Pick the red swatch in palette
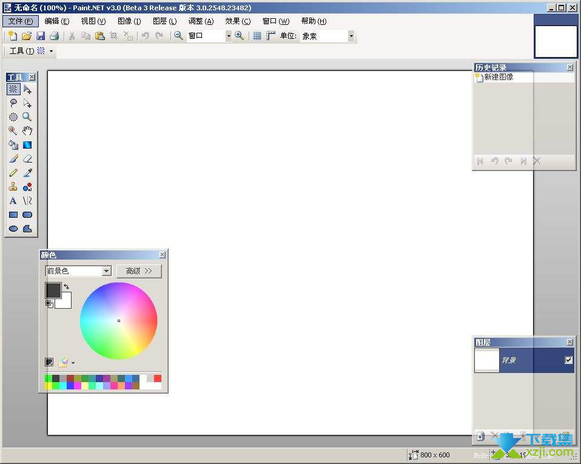 158,378
